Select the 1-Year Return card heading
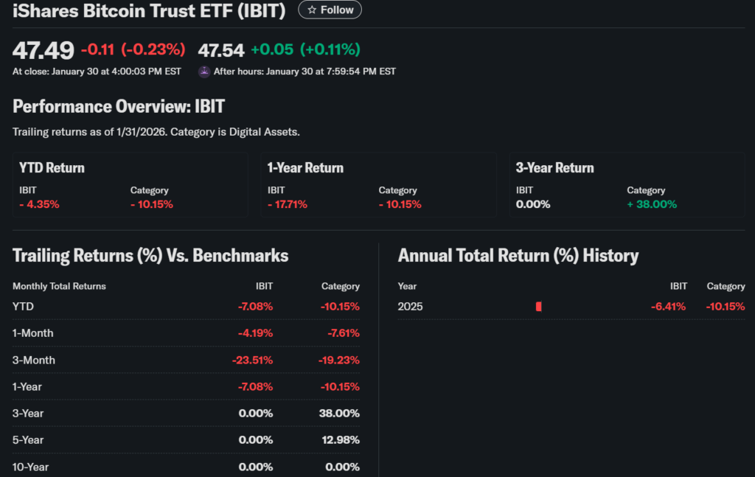 pos(305,167)
